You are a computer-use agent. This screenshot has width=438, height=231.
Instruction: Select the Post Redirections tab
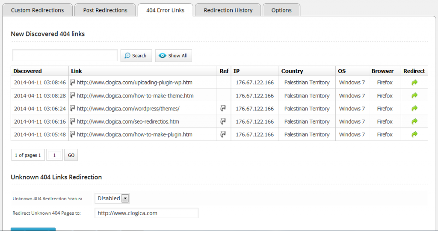(105, 10)
